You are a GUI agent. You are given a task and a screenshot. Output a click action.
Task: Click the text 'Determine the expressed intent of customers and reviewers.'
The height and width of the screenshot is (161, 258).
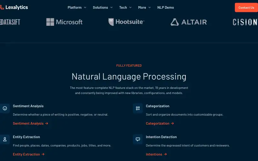point(188,146)
